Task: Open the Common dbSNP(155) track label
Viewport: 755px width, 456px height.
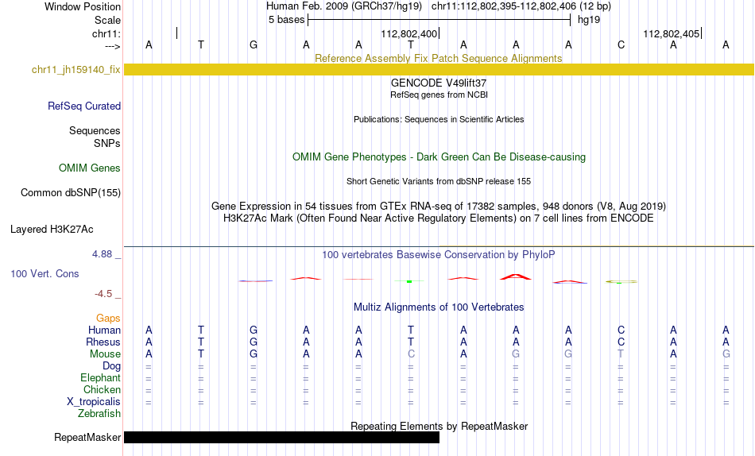Action: [x=71, y=192]
